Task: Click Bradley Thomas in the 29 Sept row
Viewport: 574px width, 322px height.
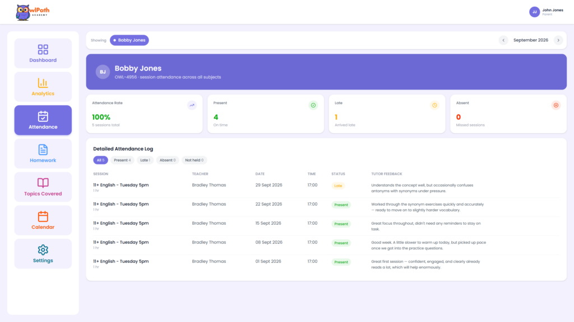Action: pos(209,185)
